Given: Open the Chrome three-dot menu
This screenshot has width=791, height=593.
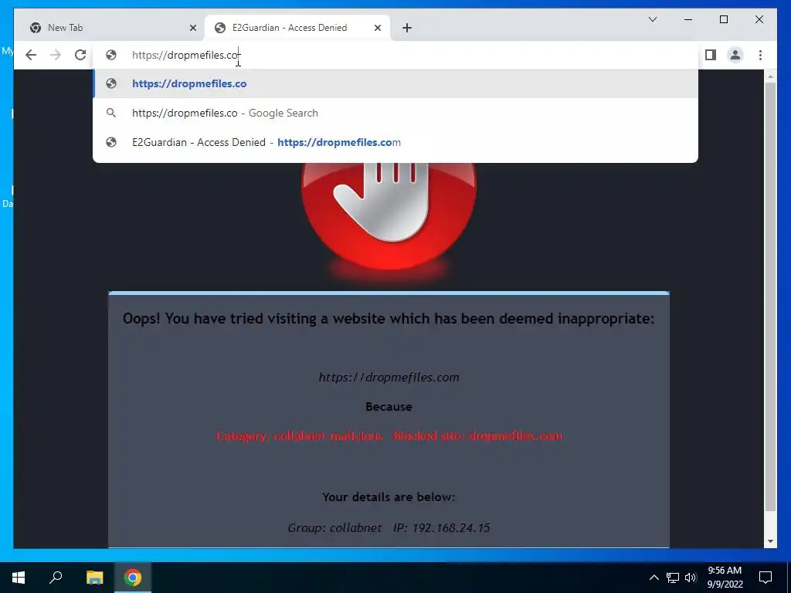Looking at the screenshot, I should (x=760, y=55).
